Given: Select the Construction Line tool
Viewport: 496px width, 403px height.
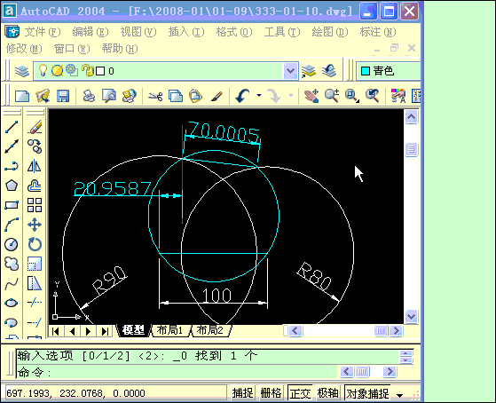Looking at the screenshot, I should pos(12,146).
